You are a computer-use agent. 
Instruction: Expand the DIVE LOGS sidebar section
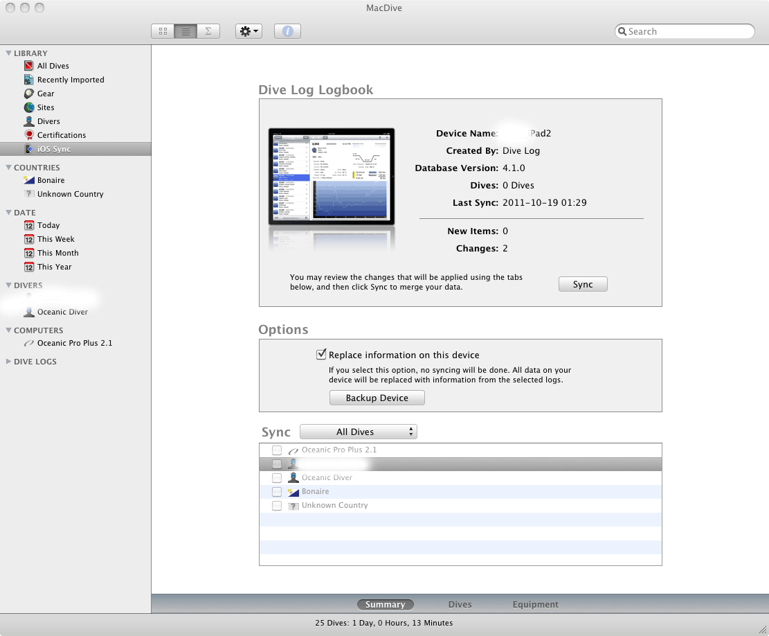point(8,362)
